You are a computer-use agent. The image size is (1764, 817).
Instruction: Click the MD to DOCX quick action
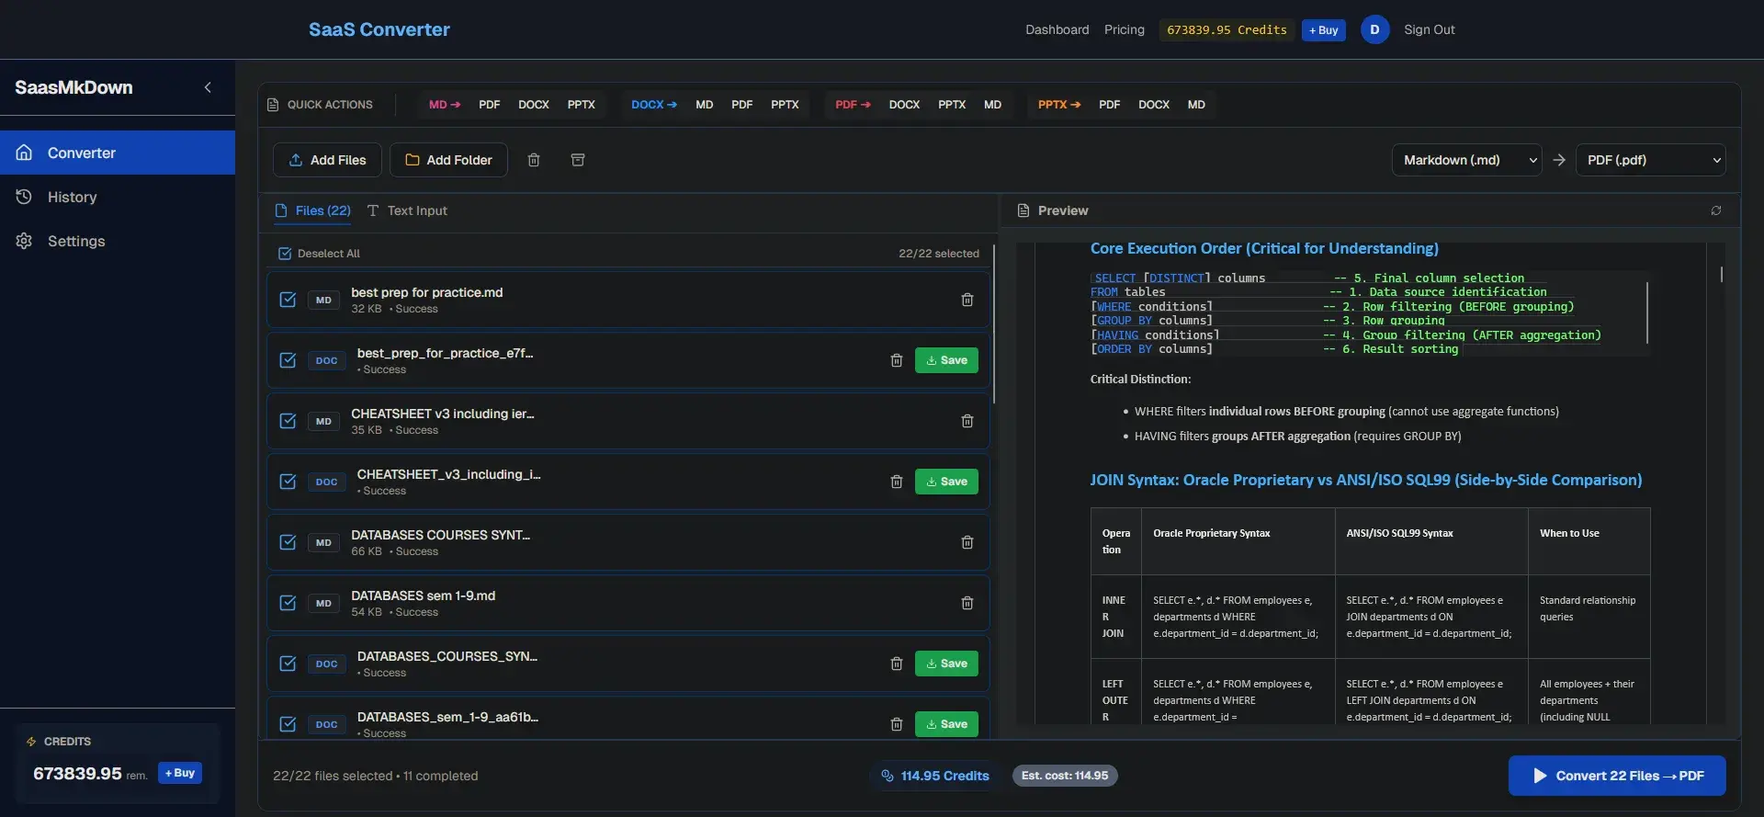534,105
